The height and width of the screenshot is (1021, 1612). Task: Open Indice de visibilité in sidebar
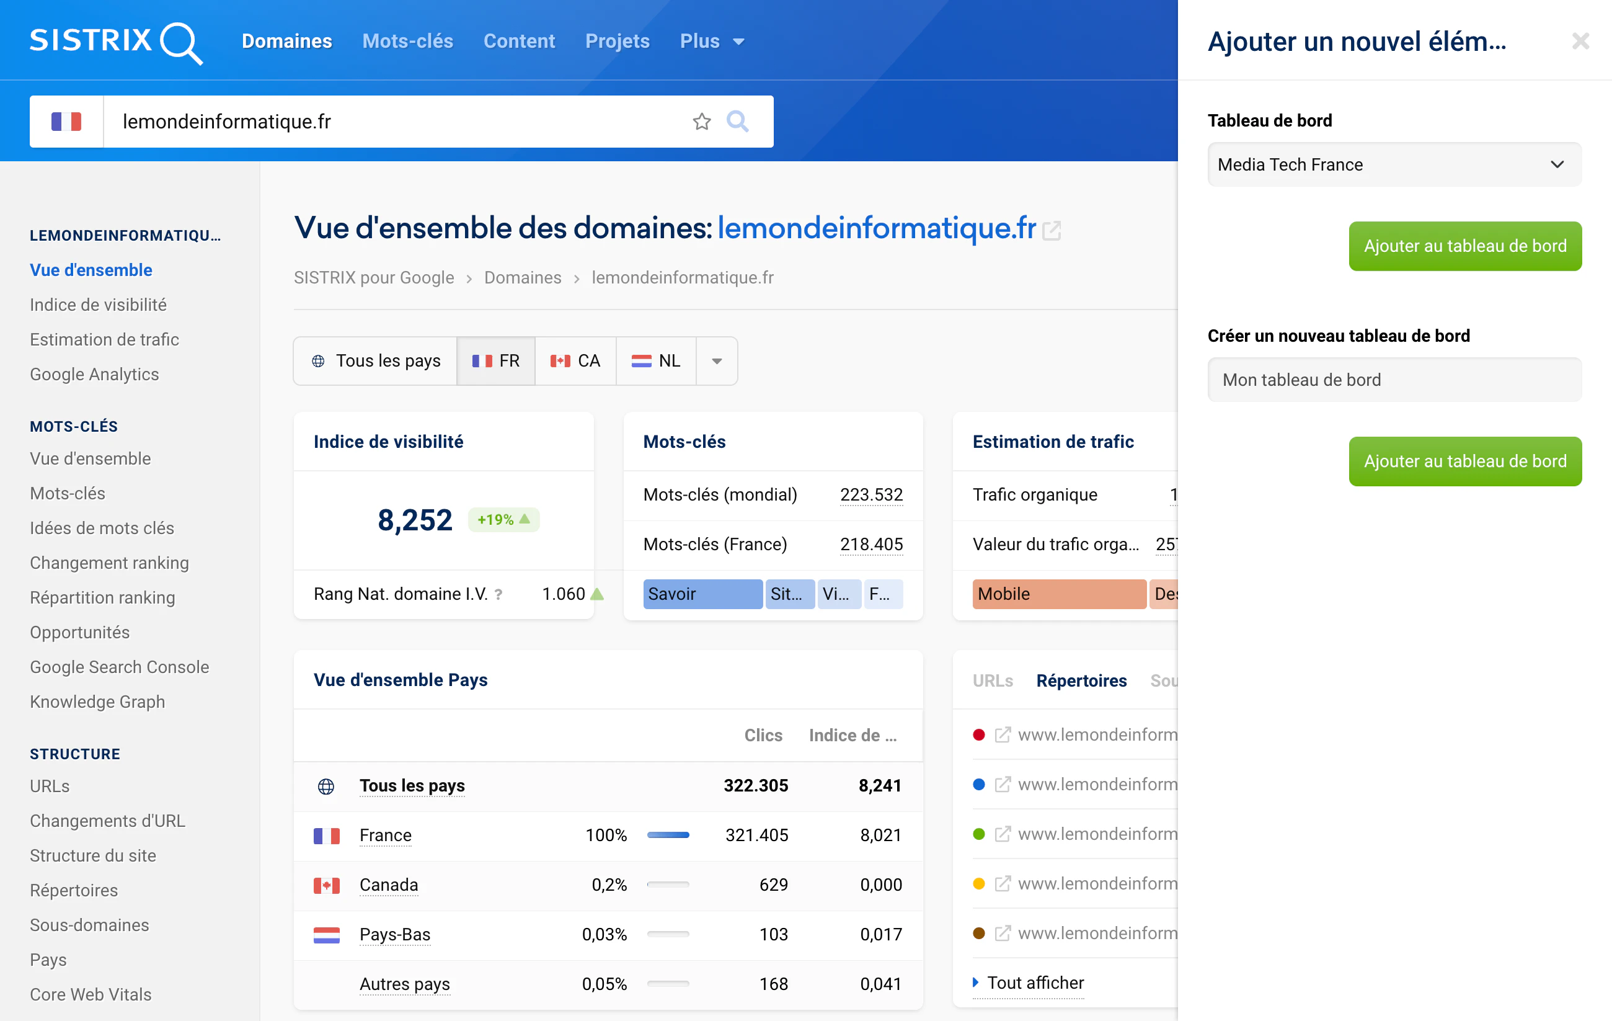[99, 305]
